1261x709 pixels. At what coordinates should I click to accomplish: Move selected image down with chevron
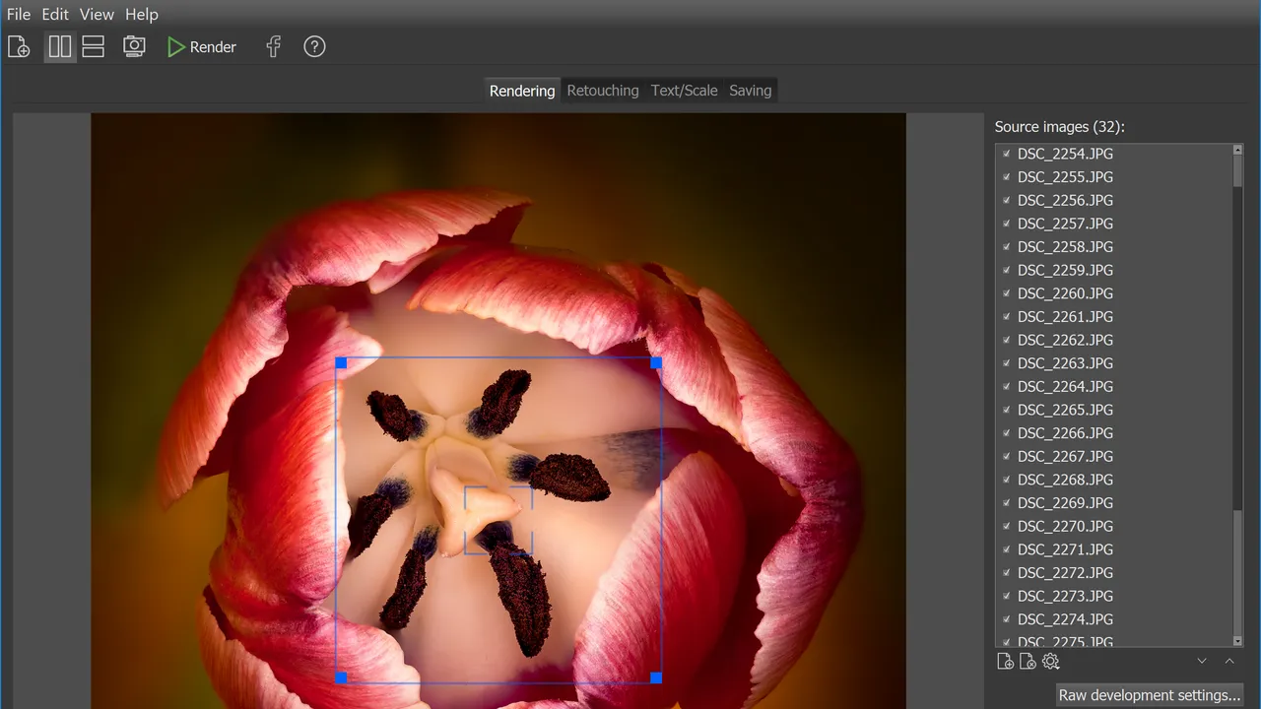[x=1202, y=662]
